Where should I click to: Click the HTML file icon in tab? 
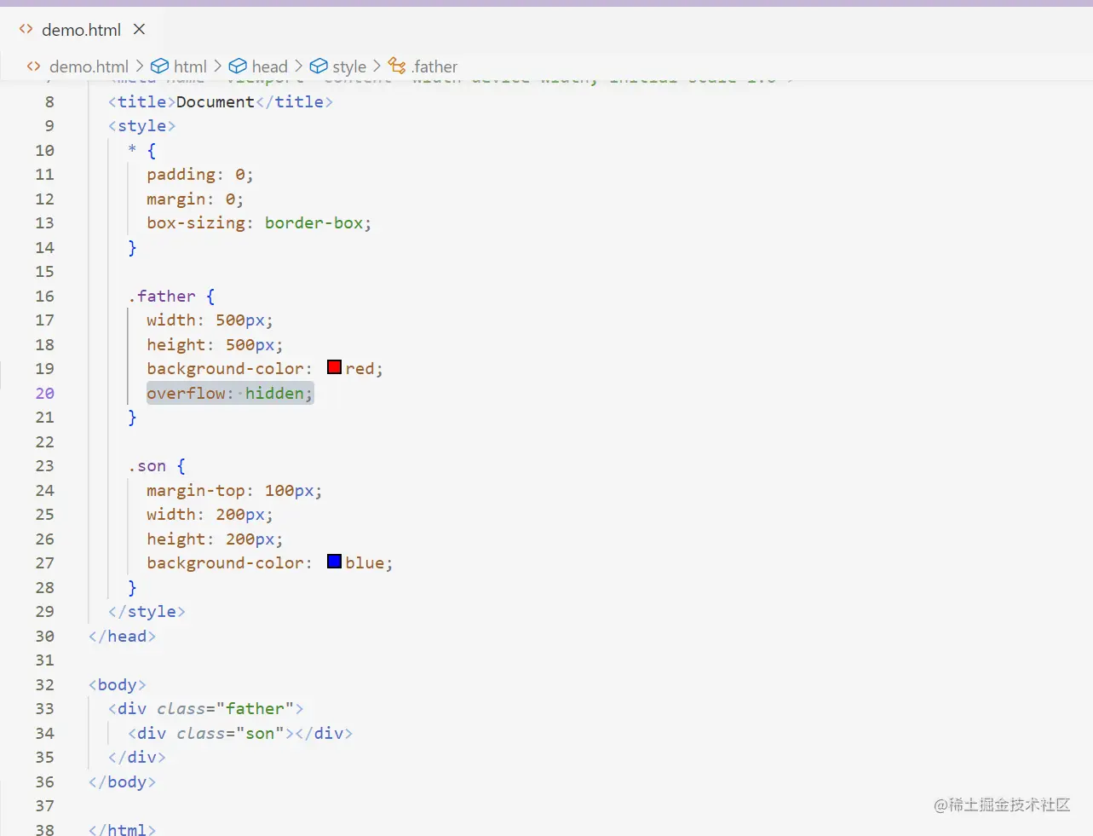pos(26,30)
